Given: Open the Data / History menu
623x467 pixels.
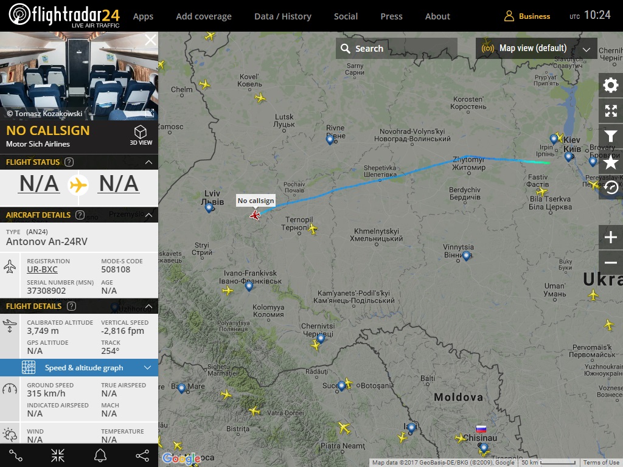Looking at the screenshot, I should pos(283,16).
